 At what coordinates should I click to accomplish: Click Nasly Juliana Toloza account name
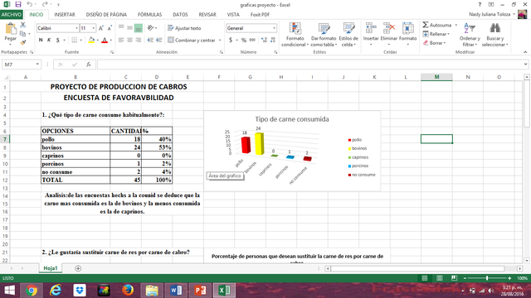[490, 14]
